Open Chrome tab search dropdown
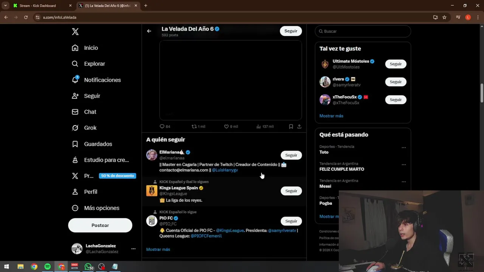The width and height of the screenshot is (484, 272). click(x=5, y=6)
